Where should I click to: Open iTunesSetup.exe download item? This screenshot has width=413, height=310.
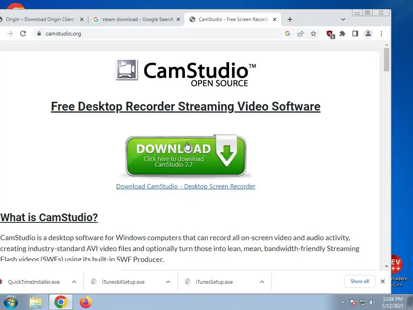click(214, 282)
